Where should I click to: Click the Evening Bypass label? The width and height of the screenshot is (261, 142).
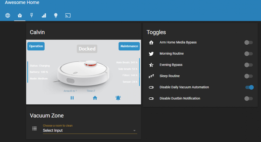click(171, 65)
